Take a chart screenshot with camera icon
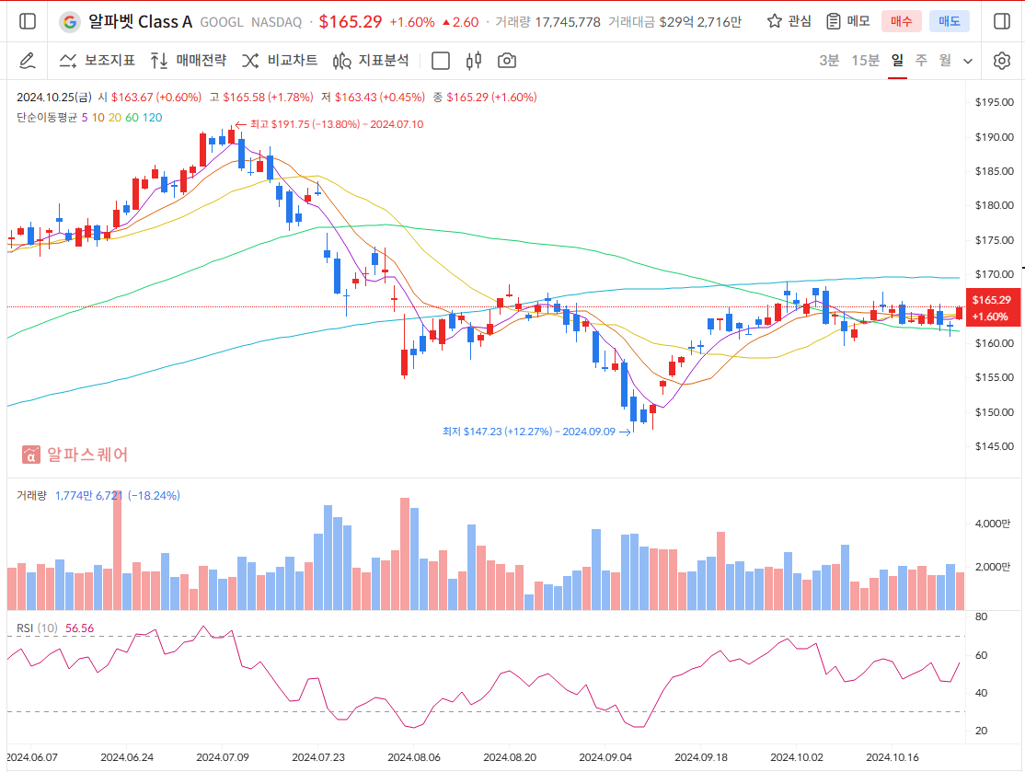This screenshot has height=772, width=1025. click(x=507, y=61)
